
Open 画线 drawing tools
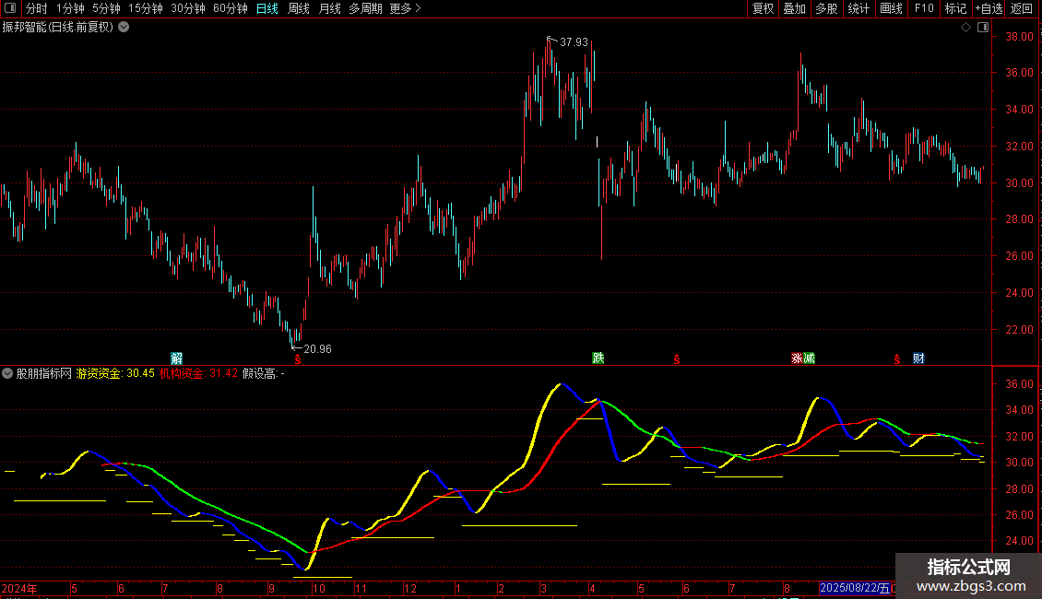[891, 8]
